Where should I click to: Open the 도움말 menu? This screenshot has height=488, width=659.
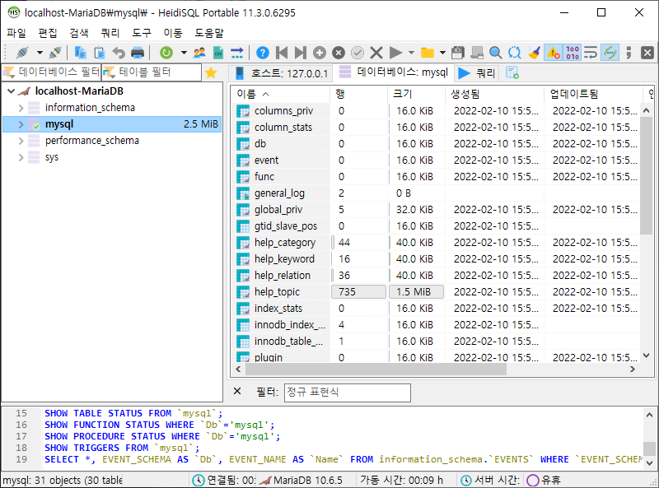(x=209, y=33)
